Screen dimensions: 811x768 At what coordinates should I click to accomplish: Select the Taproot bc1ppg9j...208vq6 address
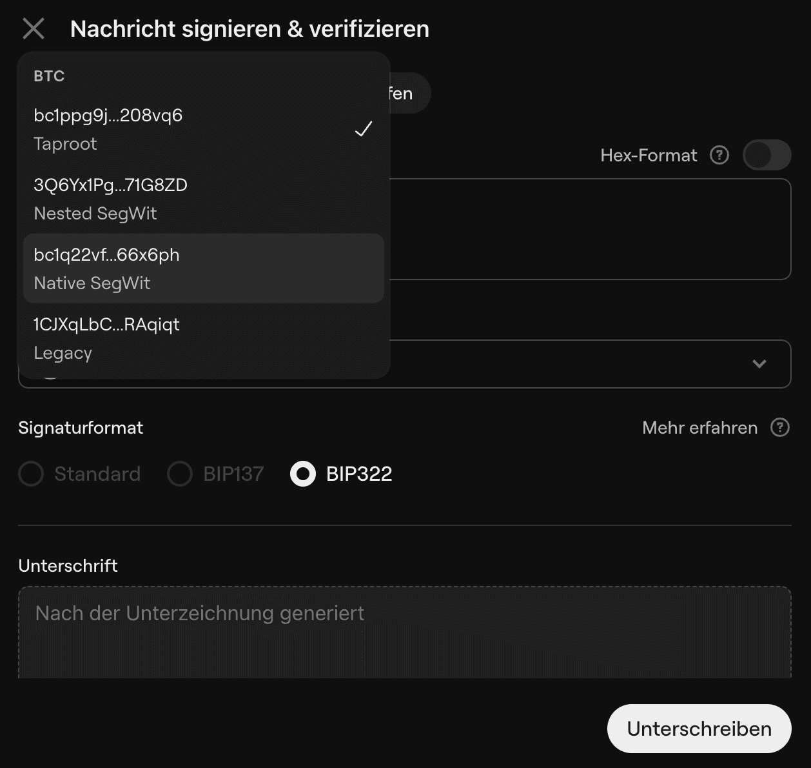[204, 129]
